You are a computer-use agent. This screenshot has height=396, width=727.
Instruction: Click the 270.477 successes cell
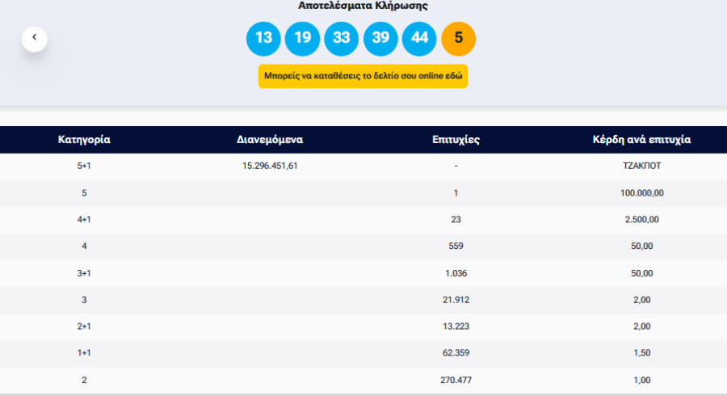tap(456, 380)
